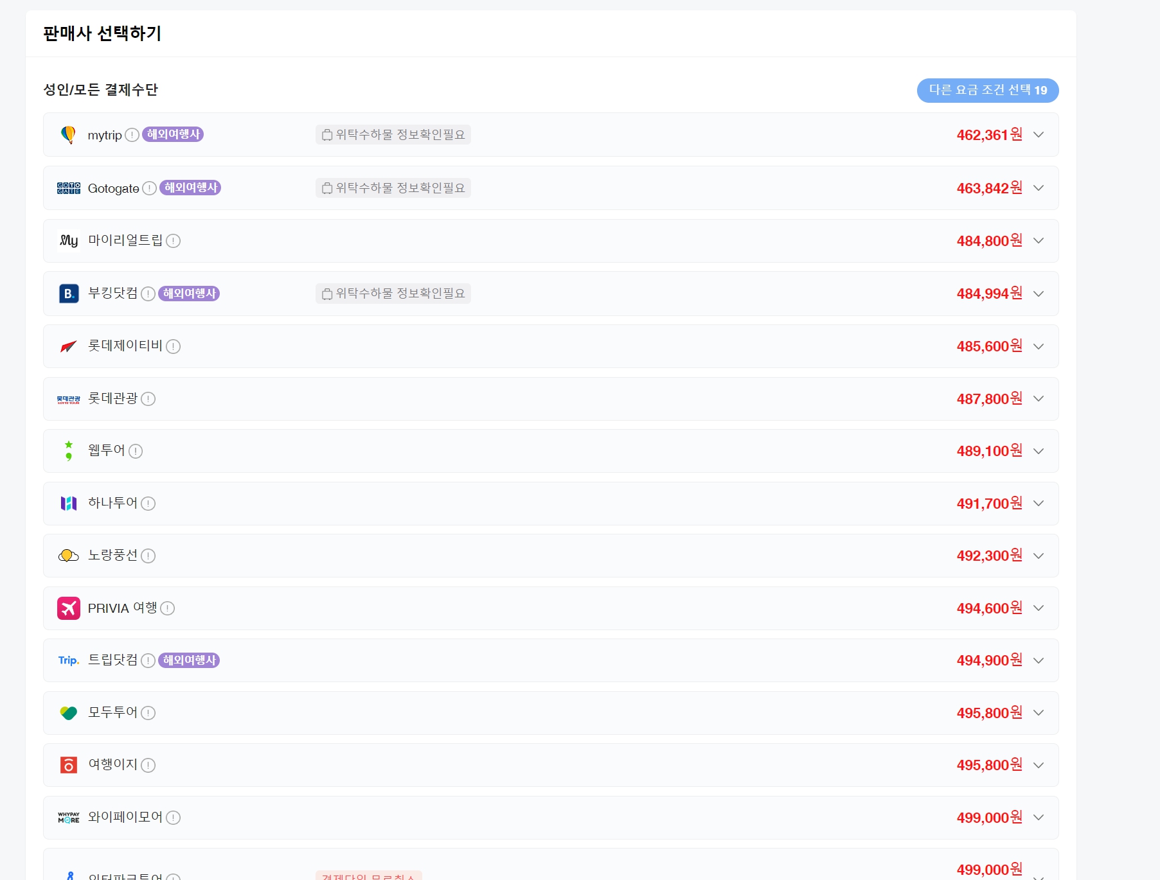The image size is (1160, 880).
Task: Click the PRIVIA 여행 pink airplane logo
Action: [69, 608]
